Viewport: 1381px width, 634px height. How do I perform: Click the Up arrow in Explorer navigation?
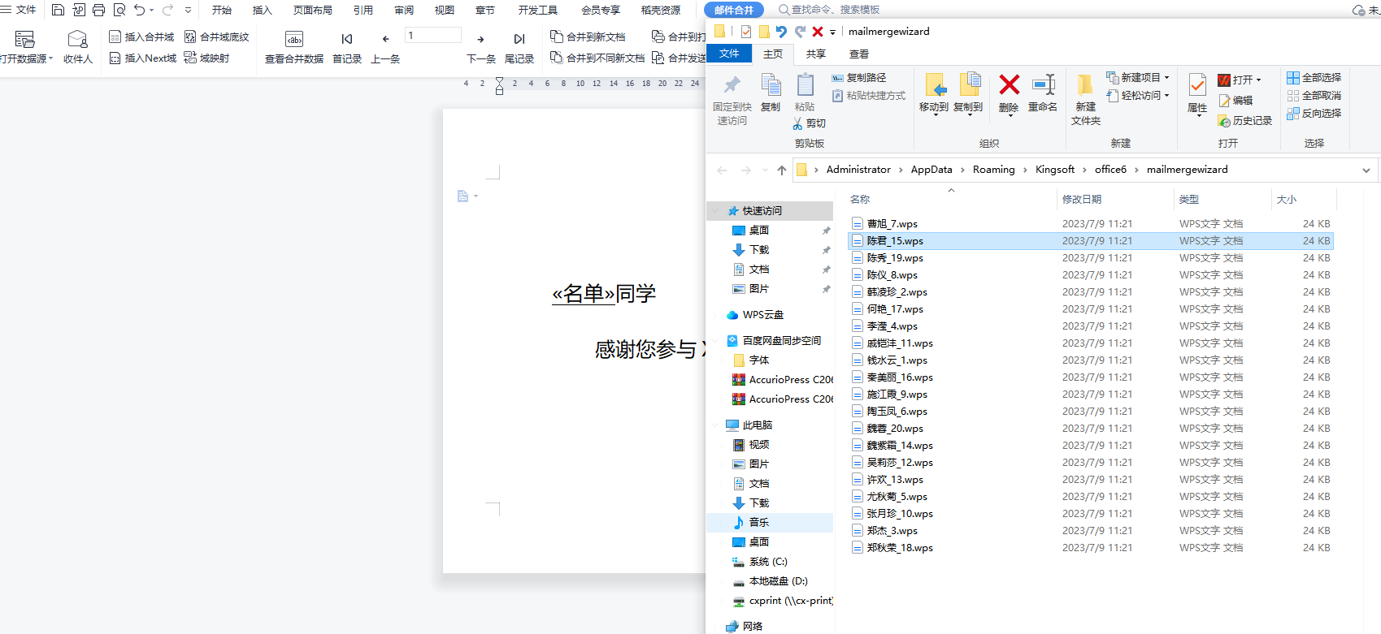pos(782,170)
